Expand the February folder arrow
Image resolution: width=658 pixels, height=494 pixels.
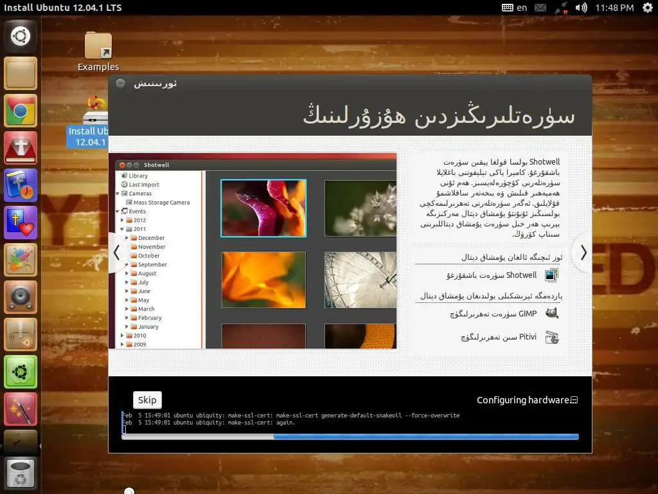click(x=127, y=318)
